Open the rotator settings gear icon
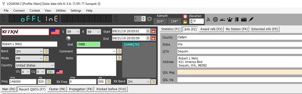The width and height of the screenshot is (302, 94). coord(149,19)
